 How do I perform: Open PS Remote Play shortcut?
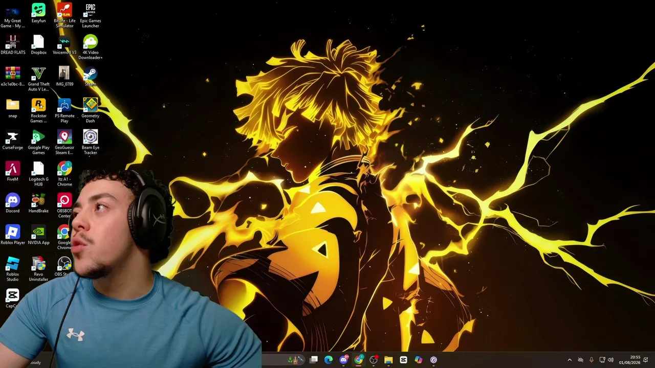[x=64, y=110]
